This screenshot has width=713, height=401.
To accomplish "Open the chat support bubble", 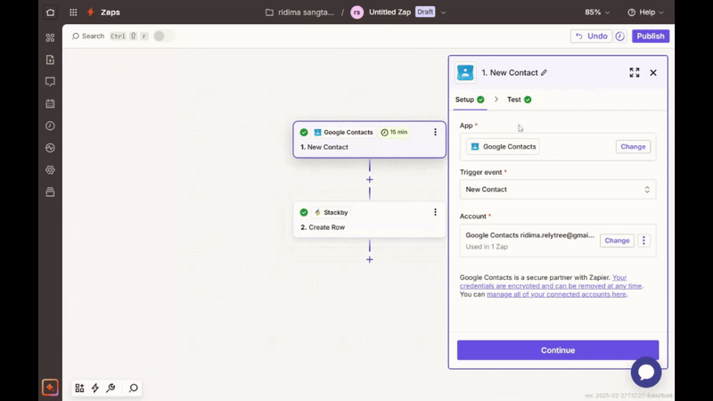I will (645, 372).
